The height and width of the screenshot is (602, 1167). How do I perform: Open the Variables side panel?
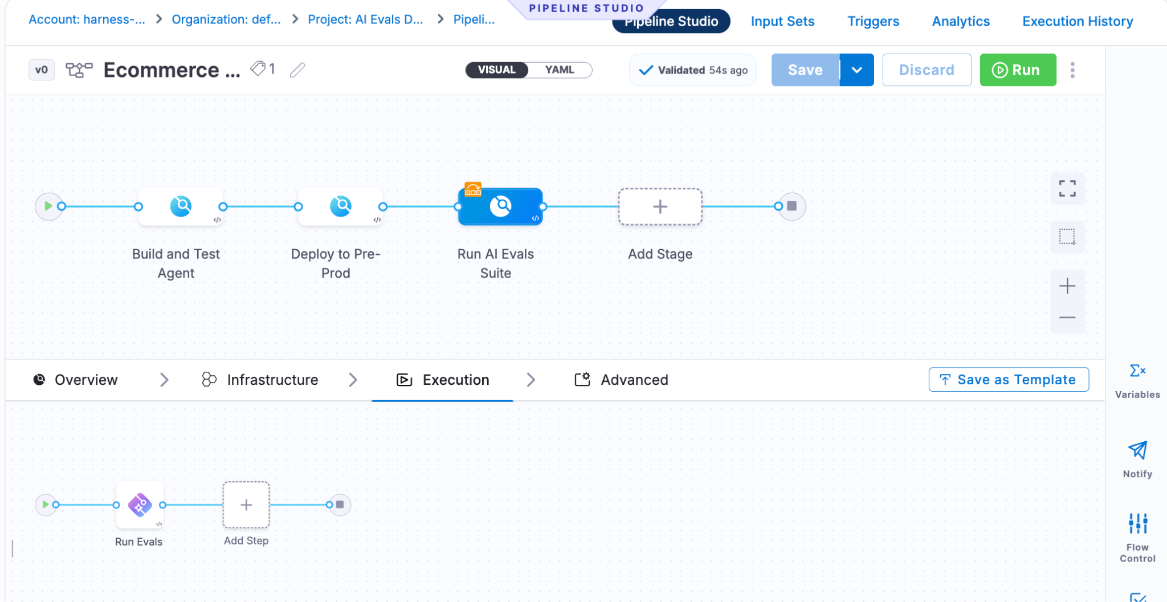(1137, 381)
